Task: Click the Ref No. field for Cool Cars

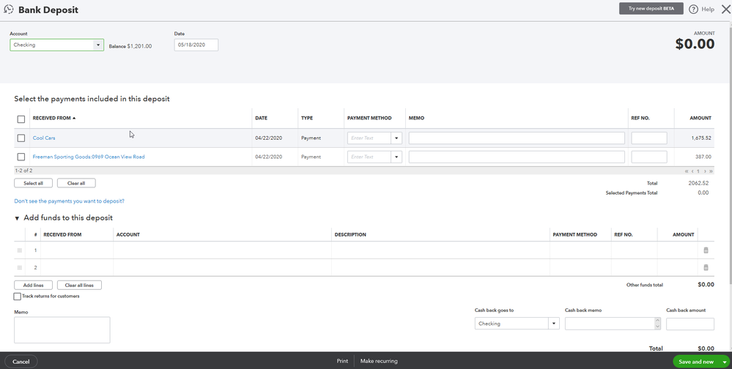Action: pos(649,138)
